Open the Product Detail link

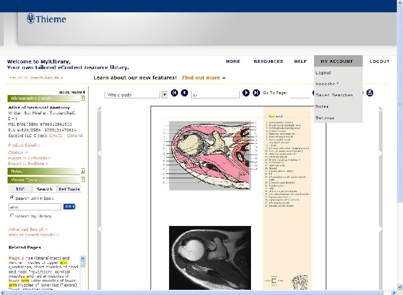[24, 145]
